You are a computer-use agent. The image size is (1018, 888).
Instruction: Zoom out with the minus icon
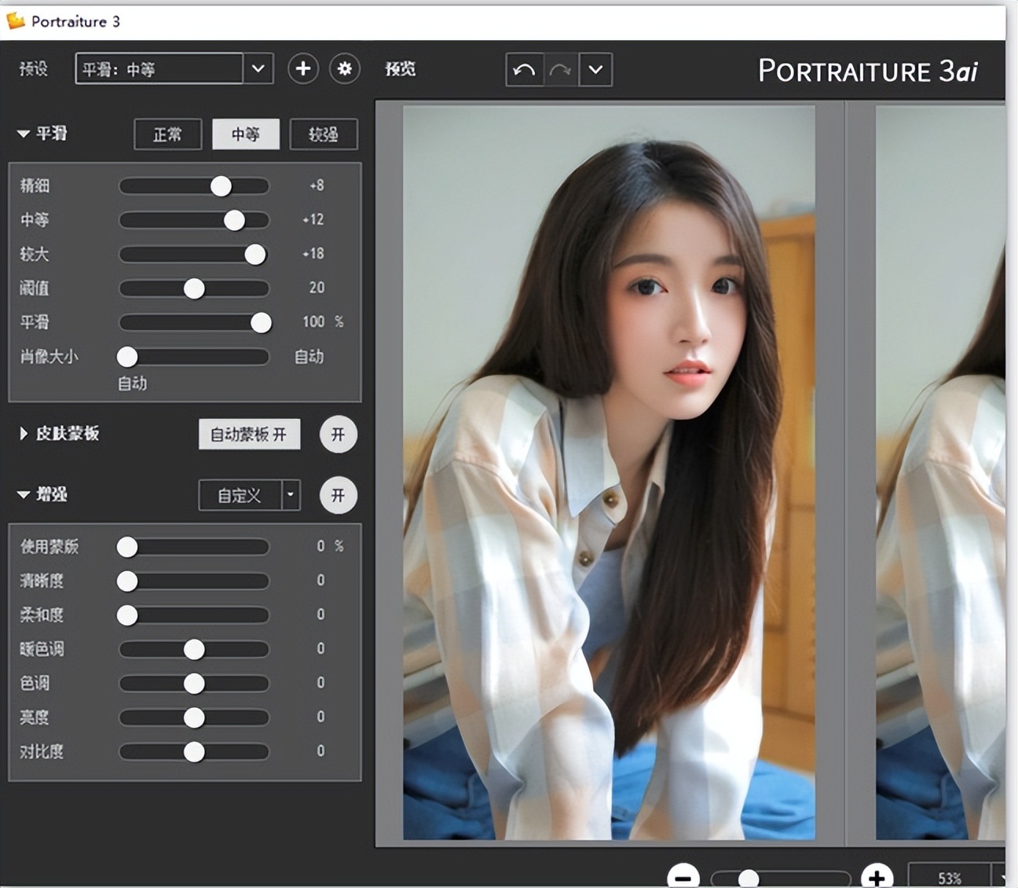tap(683, 877)
